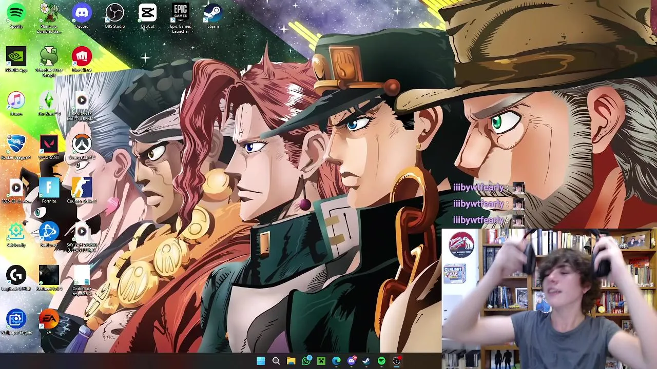Open the Rocket League shortcut
The width and height of the screenshot is (657, 369).
coord(16,147)
